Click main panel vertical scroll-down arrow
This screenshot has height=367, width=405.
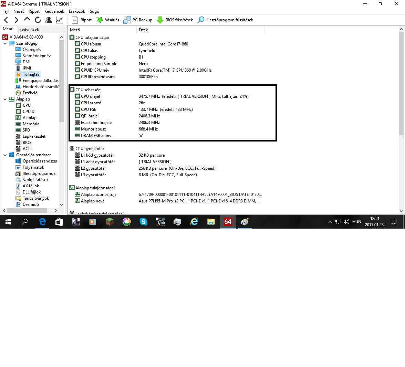click(x=402, y=211)
